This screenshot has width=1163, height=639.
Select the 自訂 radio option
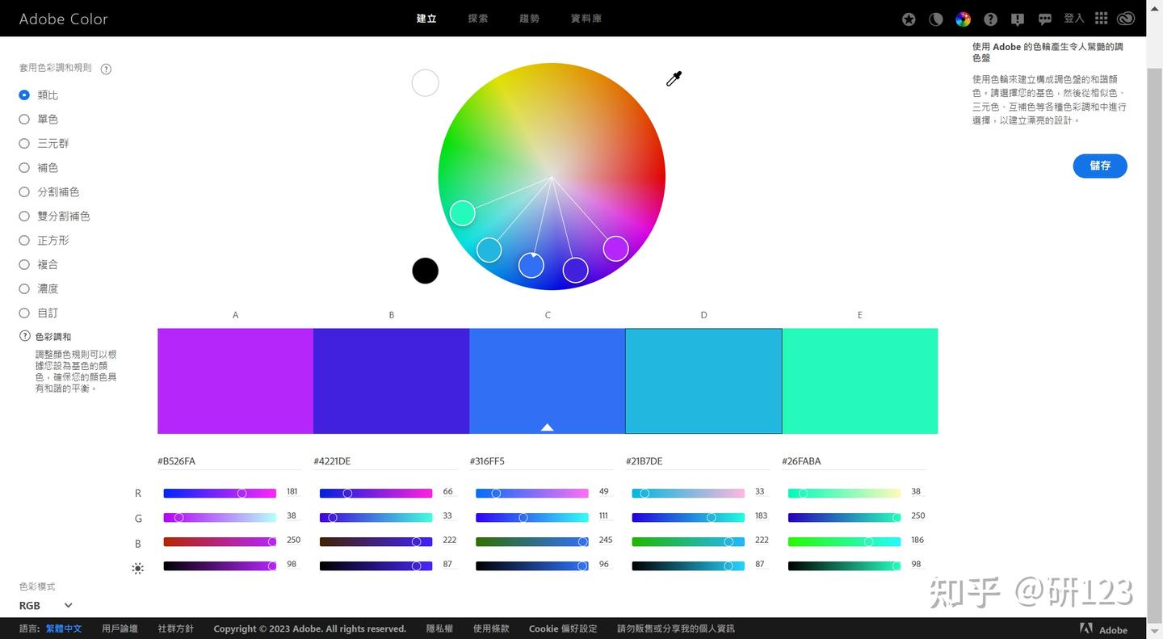(x=39, y=313)
